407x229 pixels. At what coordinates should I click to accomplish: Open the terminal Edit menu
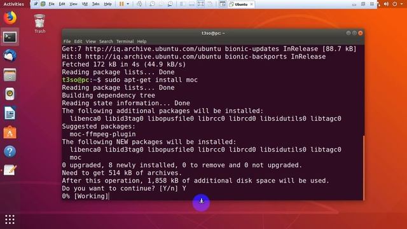[78, 41]
